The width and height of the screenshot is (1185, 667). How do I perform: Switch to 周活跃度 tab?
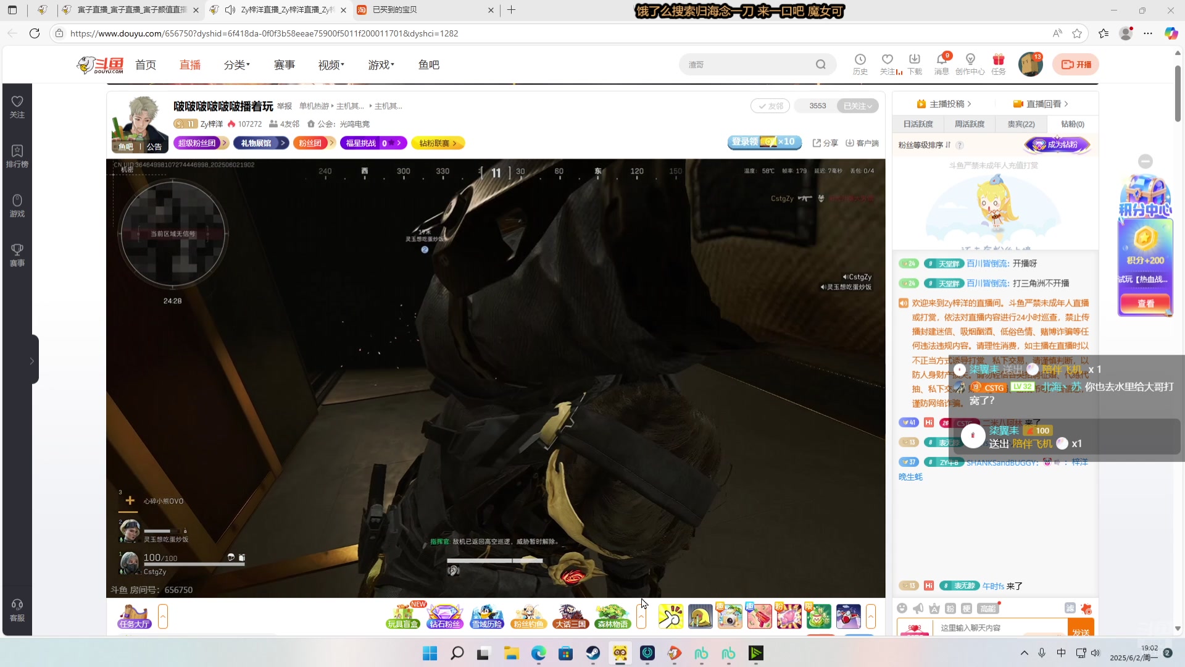(x=969, y=124)
